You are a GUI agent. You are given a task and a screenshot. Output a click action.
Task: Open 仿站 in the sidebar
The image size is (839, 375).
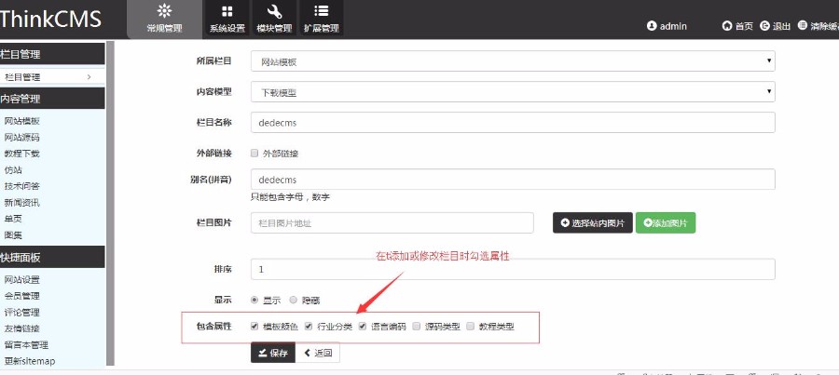[x=13, y=170]
